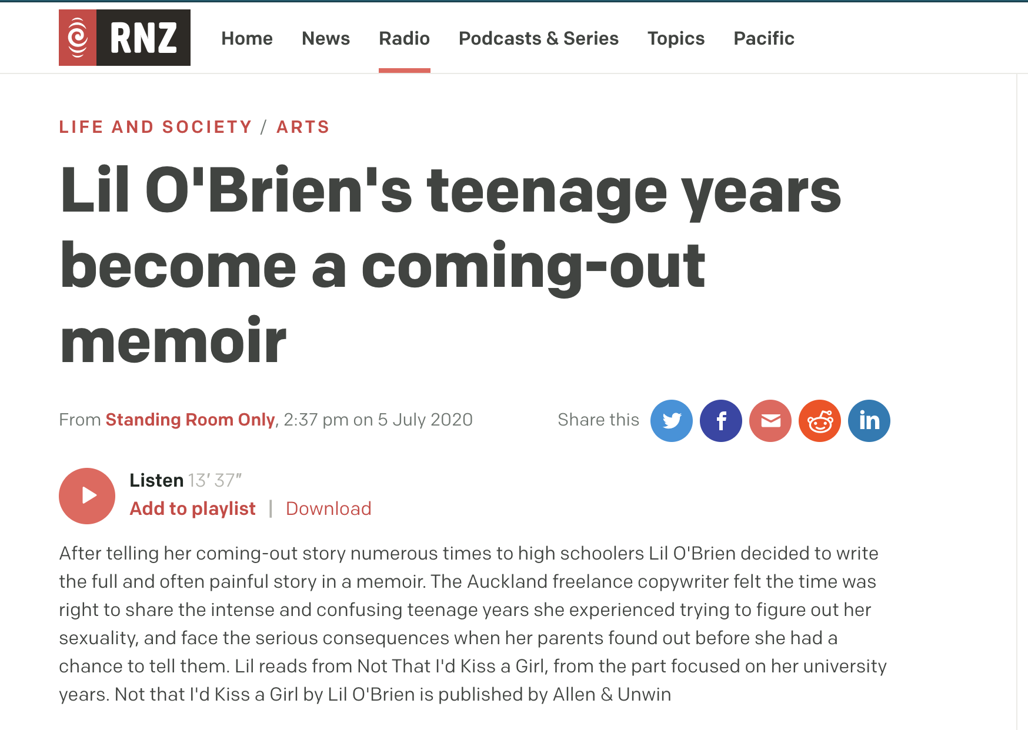This screenshot has width=1028, height=730.
Task: Share article on Facebook
Action: point(720,421)
